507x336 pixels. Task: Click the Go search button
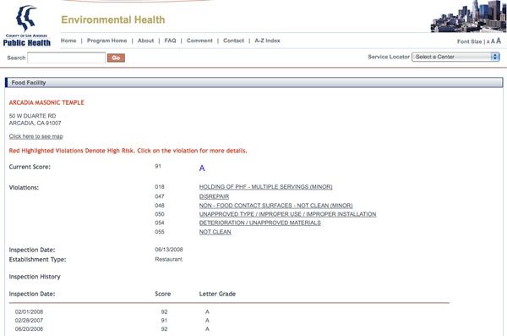tap(116, 58)
